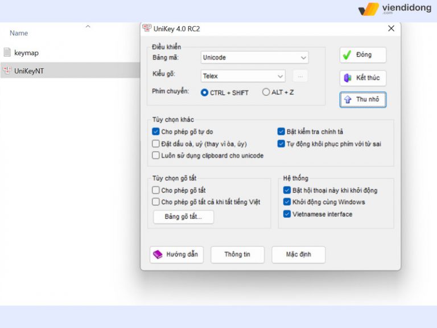The image size is (437, 328).
Task: Toggle Khởi động cùng Windows
Action: point(287,202)
